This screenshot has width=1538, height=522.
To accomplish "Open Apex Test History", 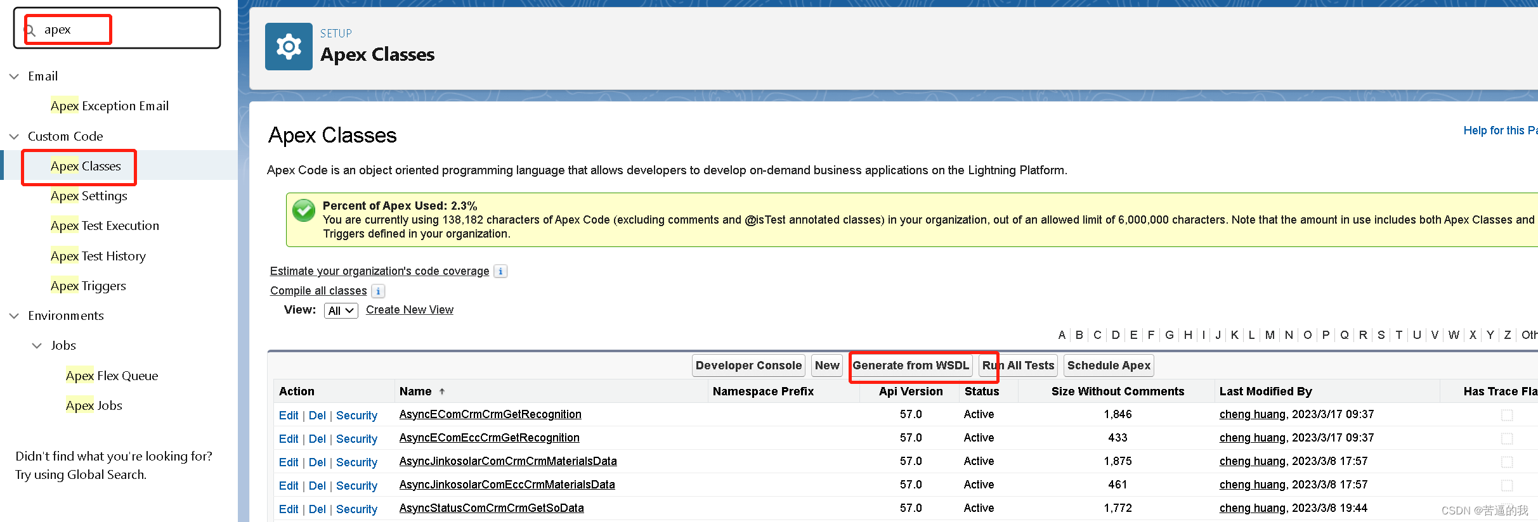I will pos(98,256).
